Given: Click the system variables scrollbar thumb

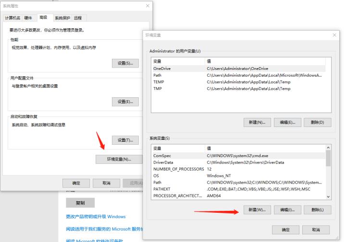Looking at the screenshot, I should (x=328, y=159).
